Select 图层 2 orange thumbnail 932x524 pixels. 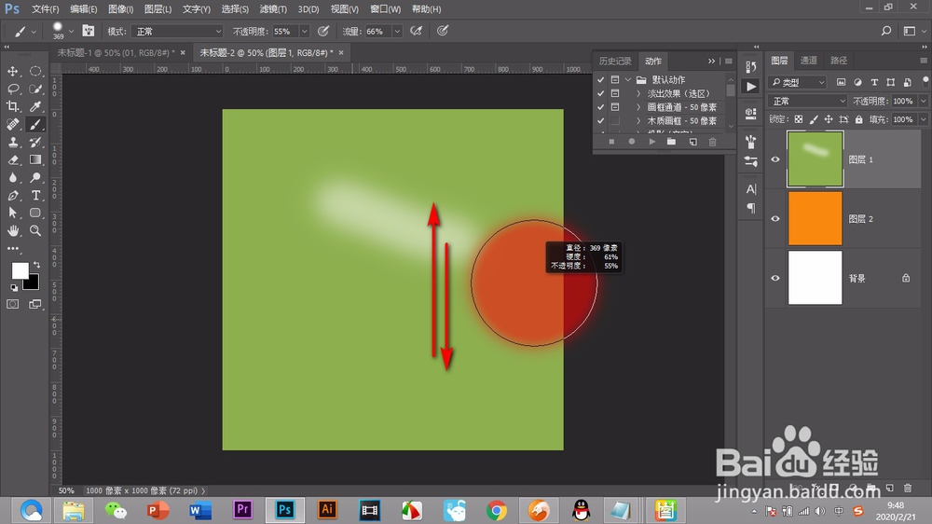(815, 218)
